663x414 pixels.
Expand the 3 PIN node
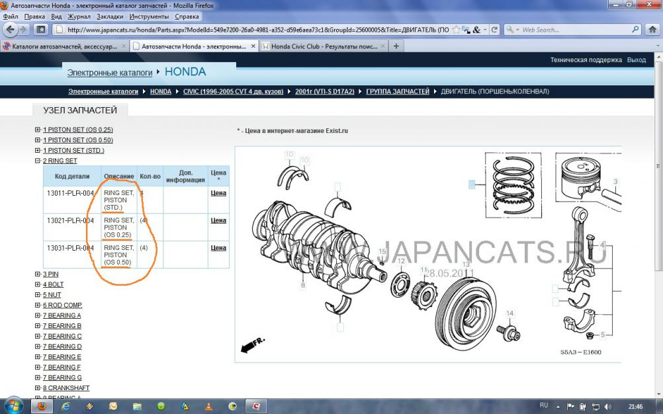click(38, 274)
